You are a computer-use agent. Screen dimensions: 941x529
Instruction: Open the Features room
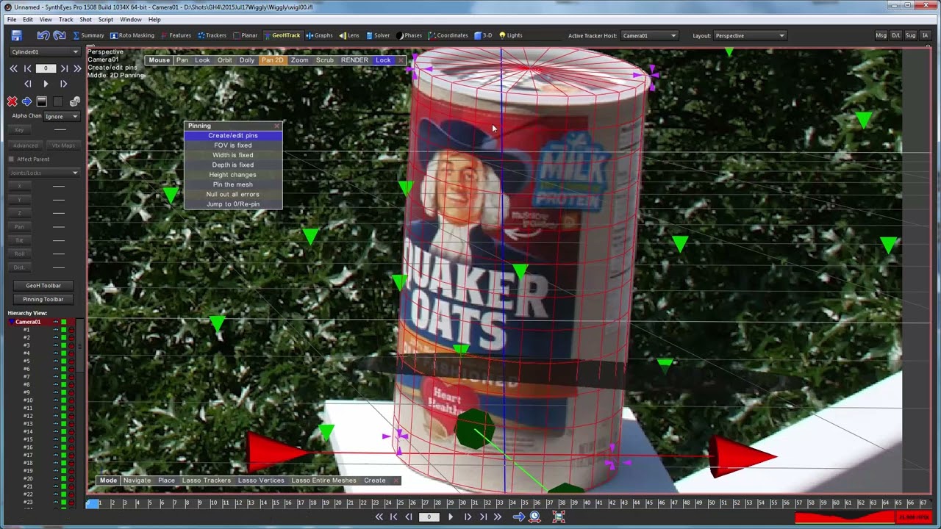[x=176, y=35]
